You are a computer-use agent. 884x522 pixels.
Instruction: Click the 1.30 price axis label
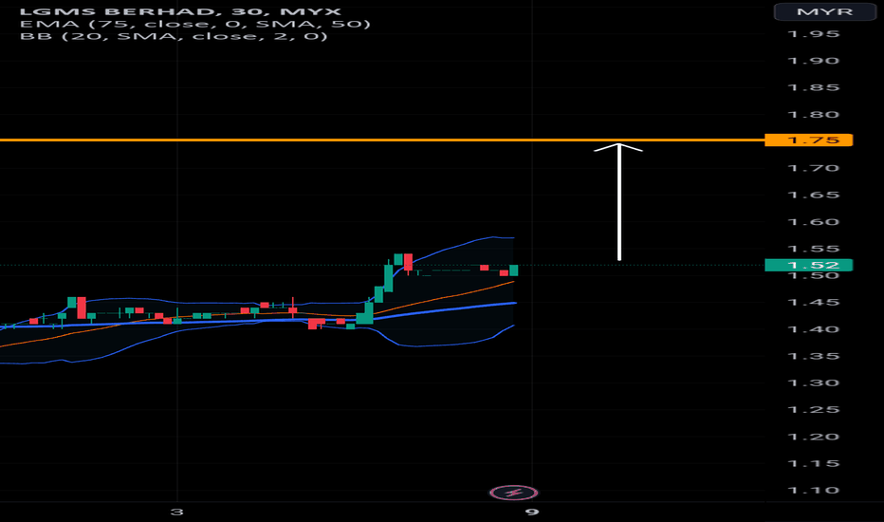pyautogui.click(x=813, y=383)
